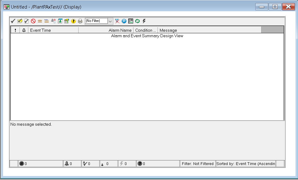Click the green bell alarm status explorer icon
Image resolution: width=298 pixels, height=180 pixels.
pyautogui.click(x=60, y=21)
